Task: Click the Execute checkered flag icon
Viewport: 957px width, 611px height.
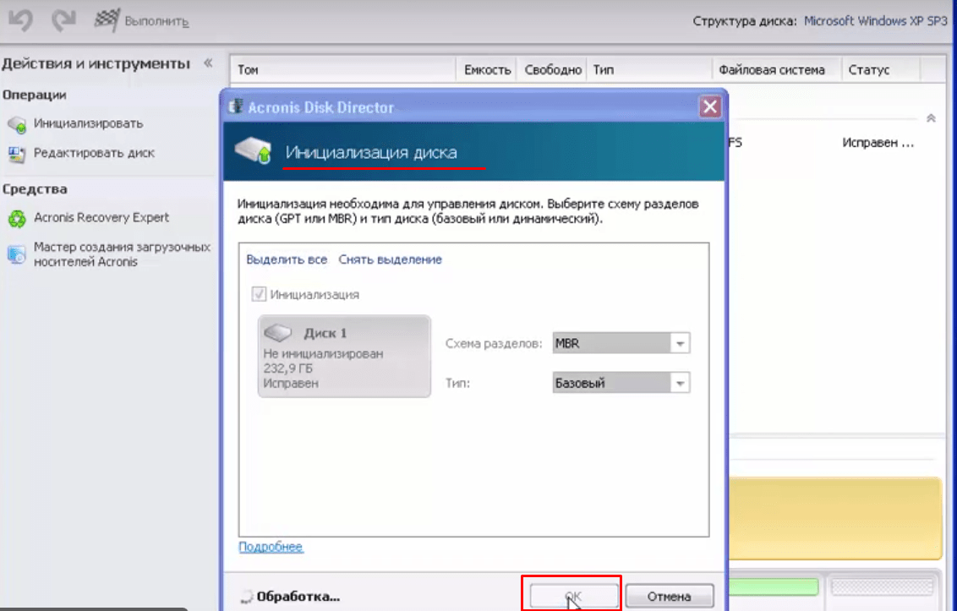Action: (x=106, y=20)
